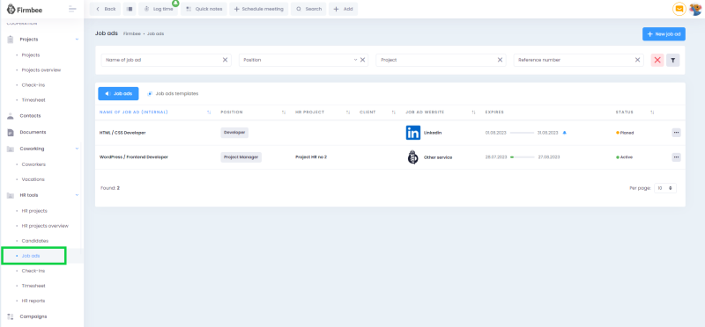Open the Search button in the toolbar

click(308, 9)
